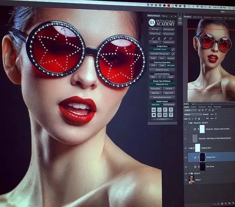Click the brush icon beside Global D&B - Mid Gray Layer

click(x=173, y=54)
